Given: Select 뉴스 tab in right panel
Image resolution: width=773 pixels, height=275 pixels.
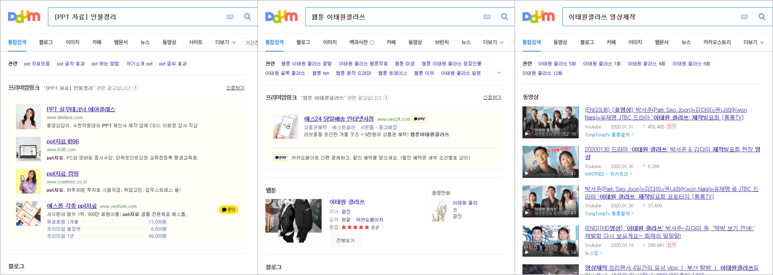Looking at the screenshot, I should pos(686,42).
